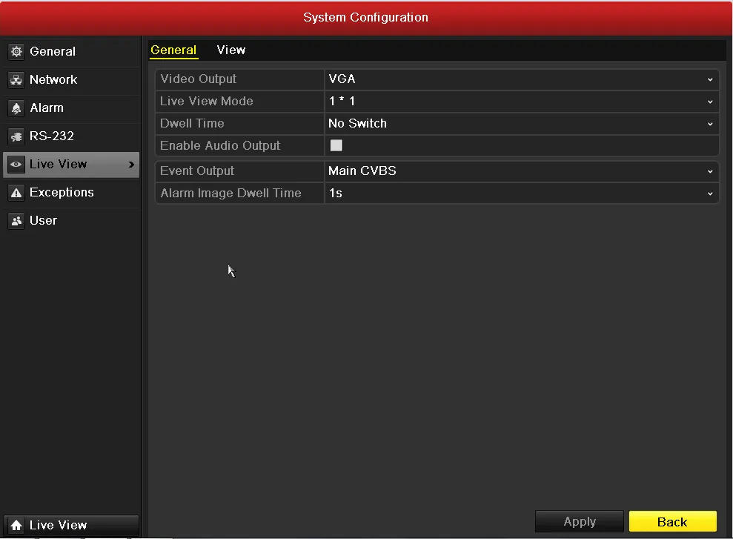Open the Exceptions menu entry
733x539 pixels.
tap(62, 193)
